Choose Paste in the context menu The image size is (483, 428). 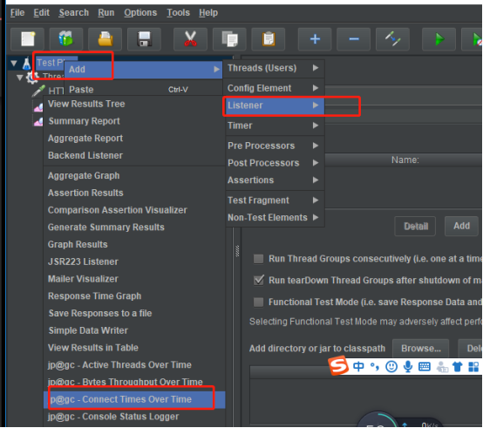[x=144, y=90]
